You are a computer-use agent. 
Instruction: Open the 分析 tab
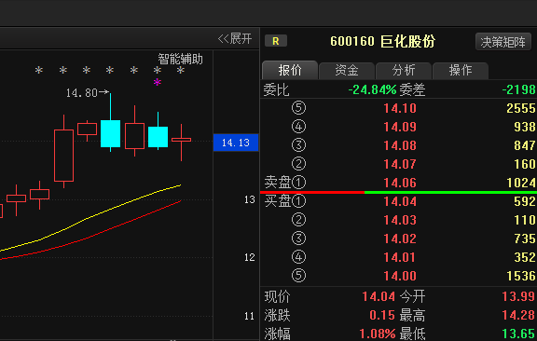tap(404, 70)
